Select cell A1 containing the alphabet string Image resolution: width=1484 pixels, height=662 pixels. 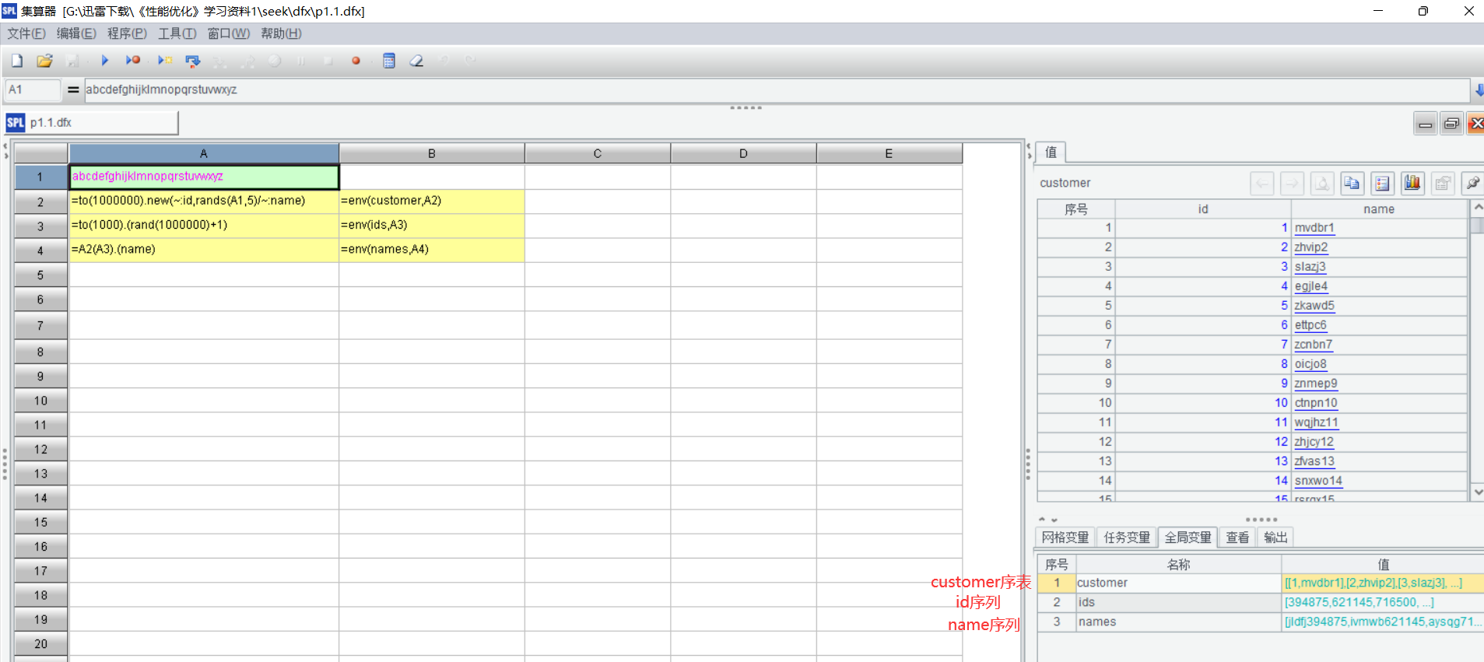(x=204, y=177)
